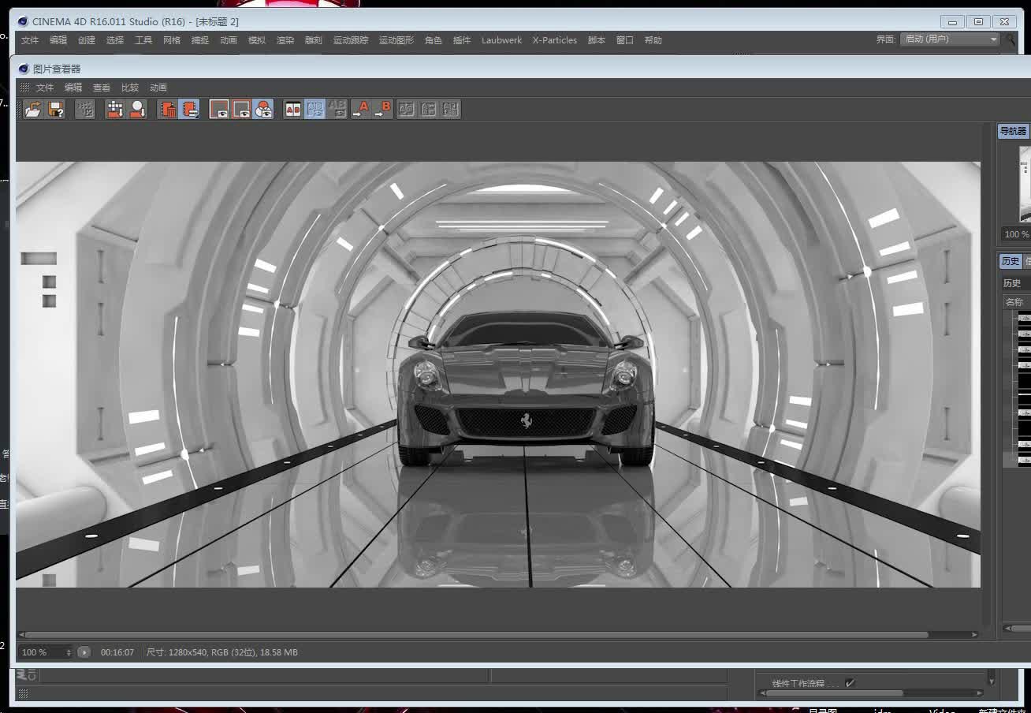The image size is (1031, 713).
Task: Click the Set as A icon
Action: 360,110
